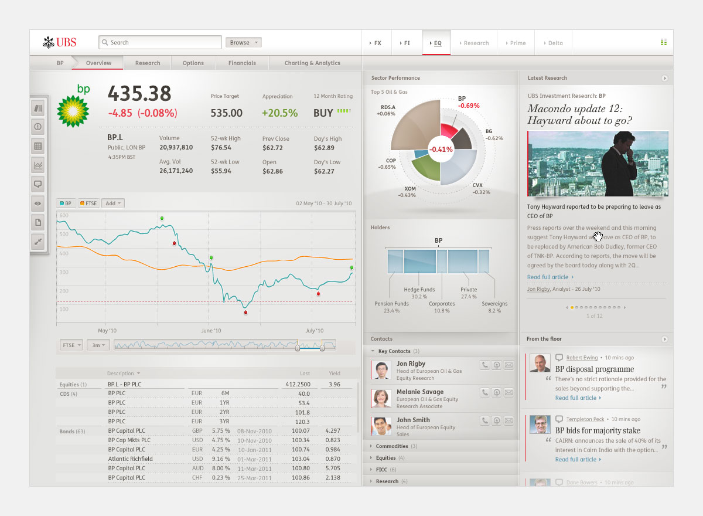Call John Smith using phone icon
This screenshot has width=703, height=516.
tap(484, 420)
